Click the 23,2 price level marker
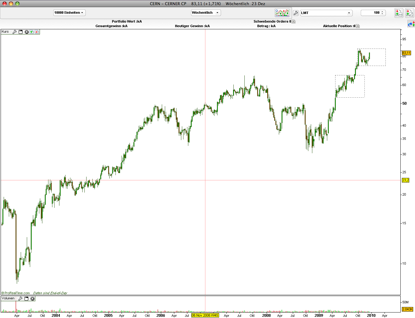 pos(406,180)
